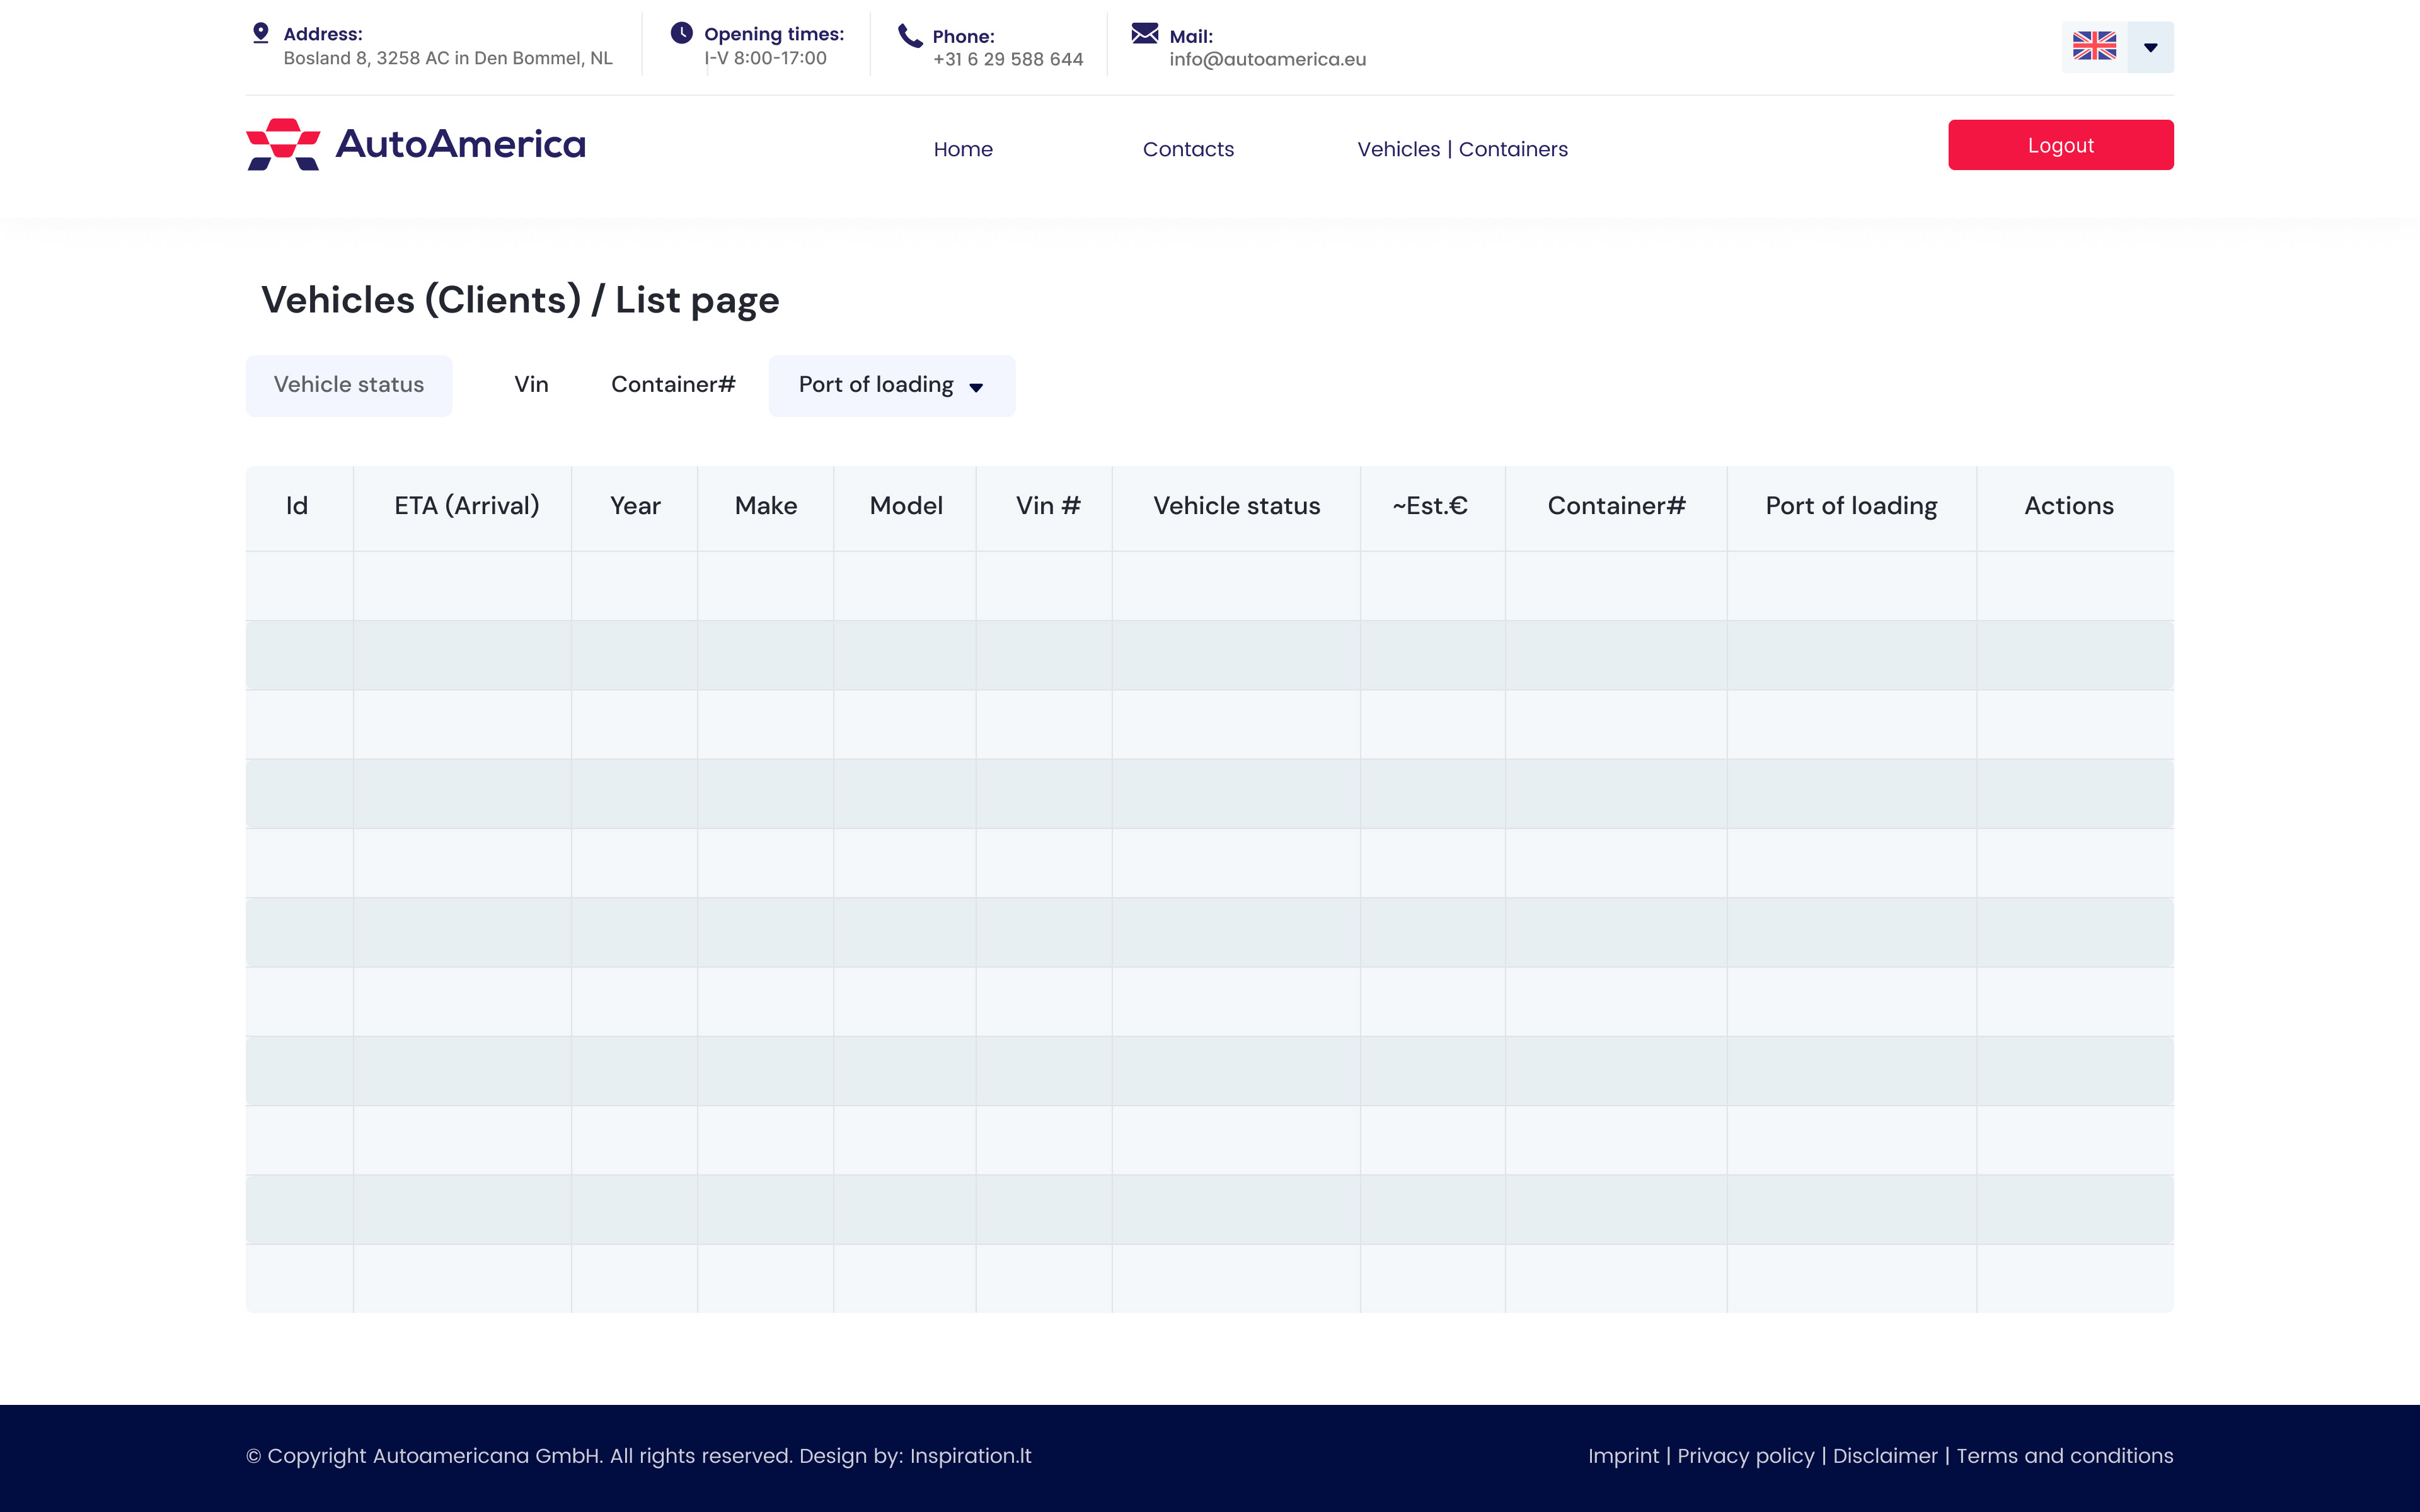
Task: Click the address location pin icon
Action: (x=261, y=33)
